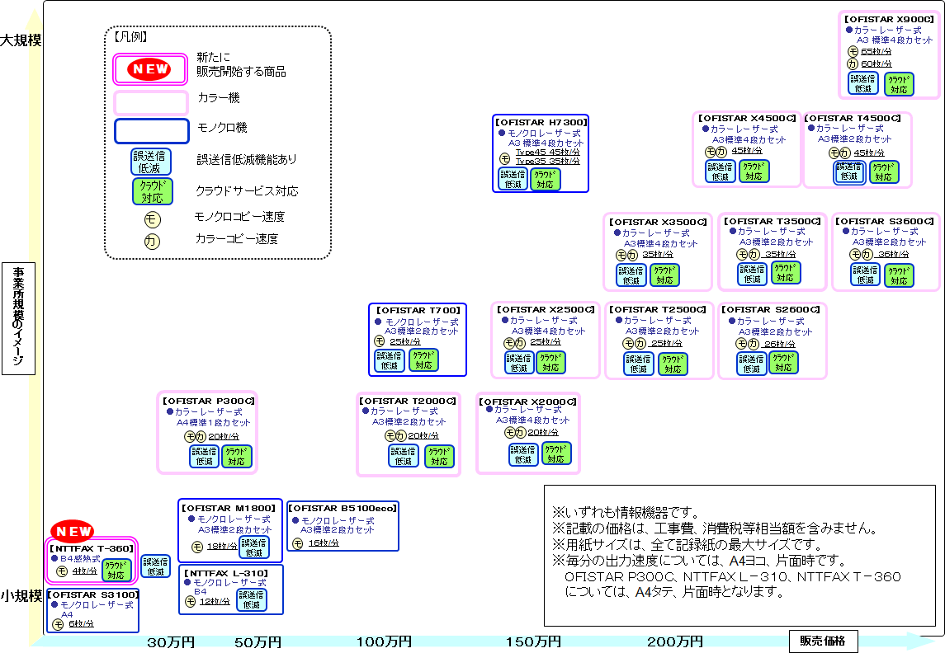This screenshot has height=653, width=945.
Task: Click the 誤送信低減 badge of OFISTAR T2000C
Action: [404, 456]
